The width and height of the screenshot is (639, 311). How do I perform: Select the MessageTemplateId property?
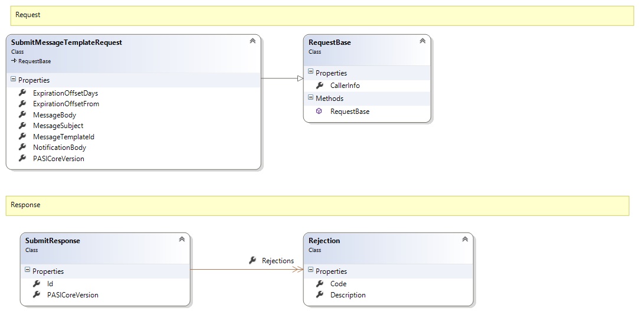point(63,137)
